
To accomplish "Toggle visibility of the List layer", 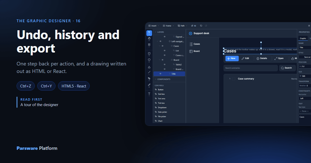I will [165, 51].
